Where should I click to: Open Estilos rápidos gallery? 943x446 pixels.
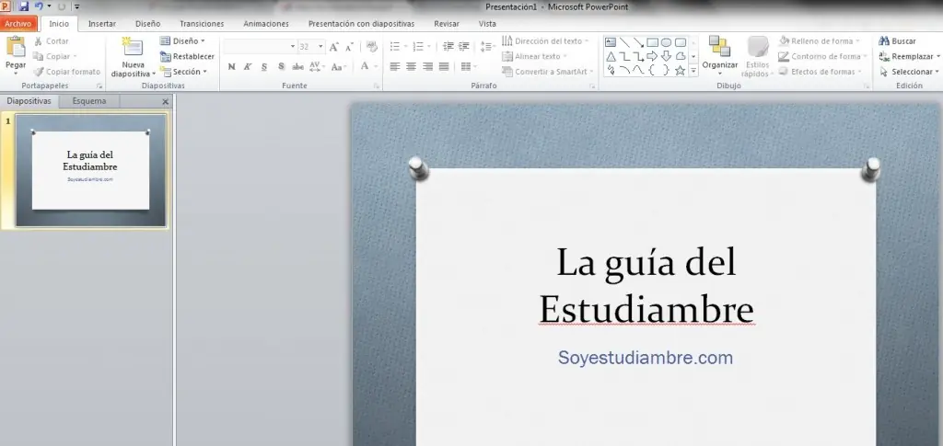(x=755, y=57)
